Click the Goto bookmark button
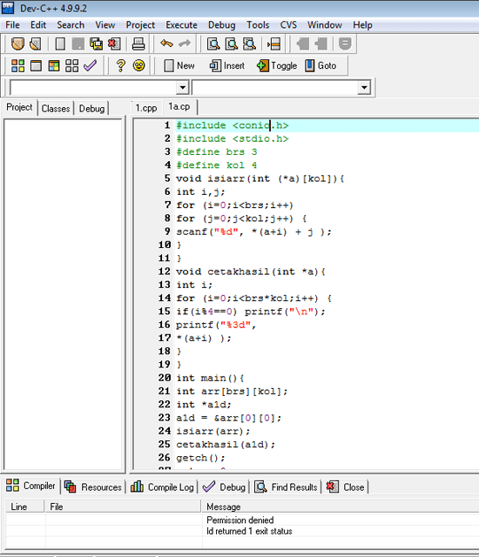479x557 pixels. coord(320,66)
